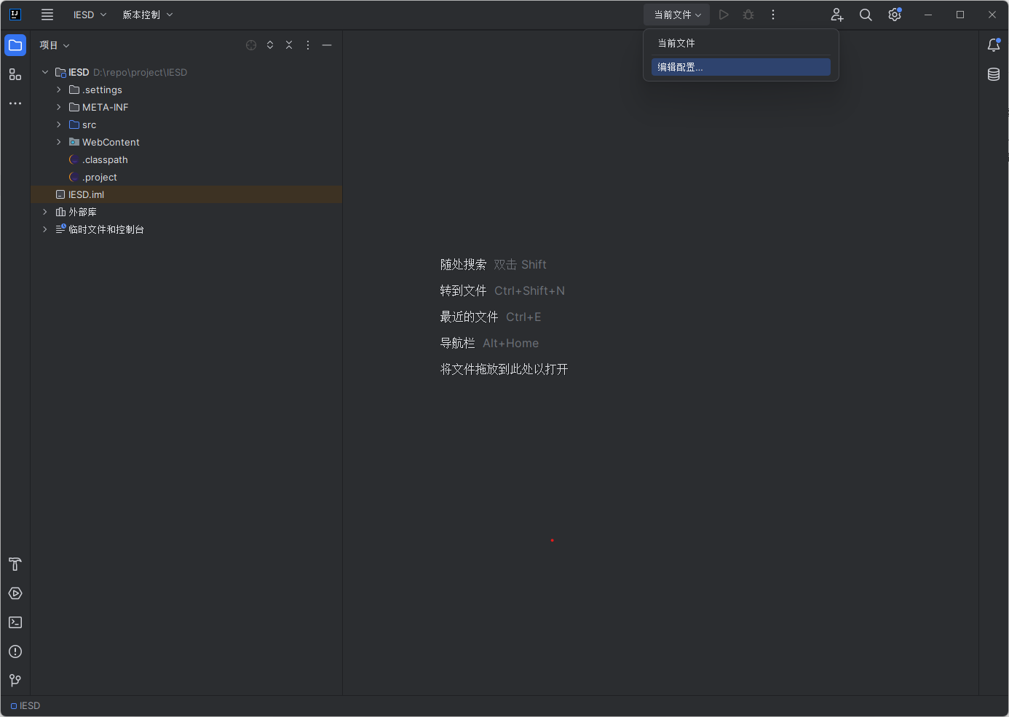Select the src folder label
Viewport: 1009px width, 717px height.
(89, 124)
